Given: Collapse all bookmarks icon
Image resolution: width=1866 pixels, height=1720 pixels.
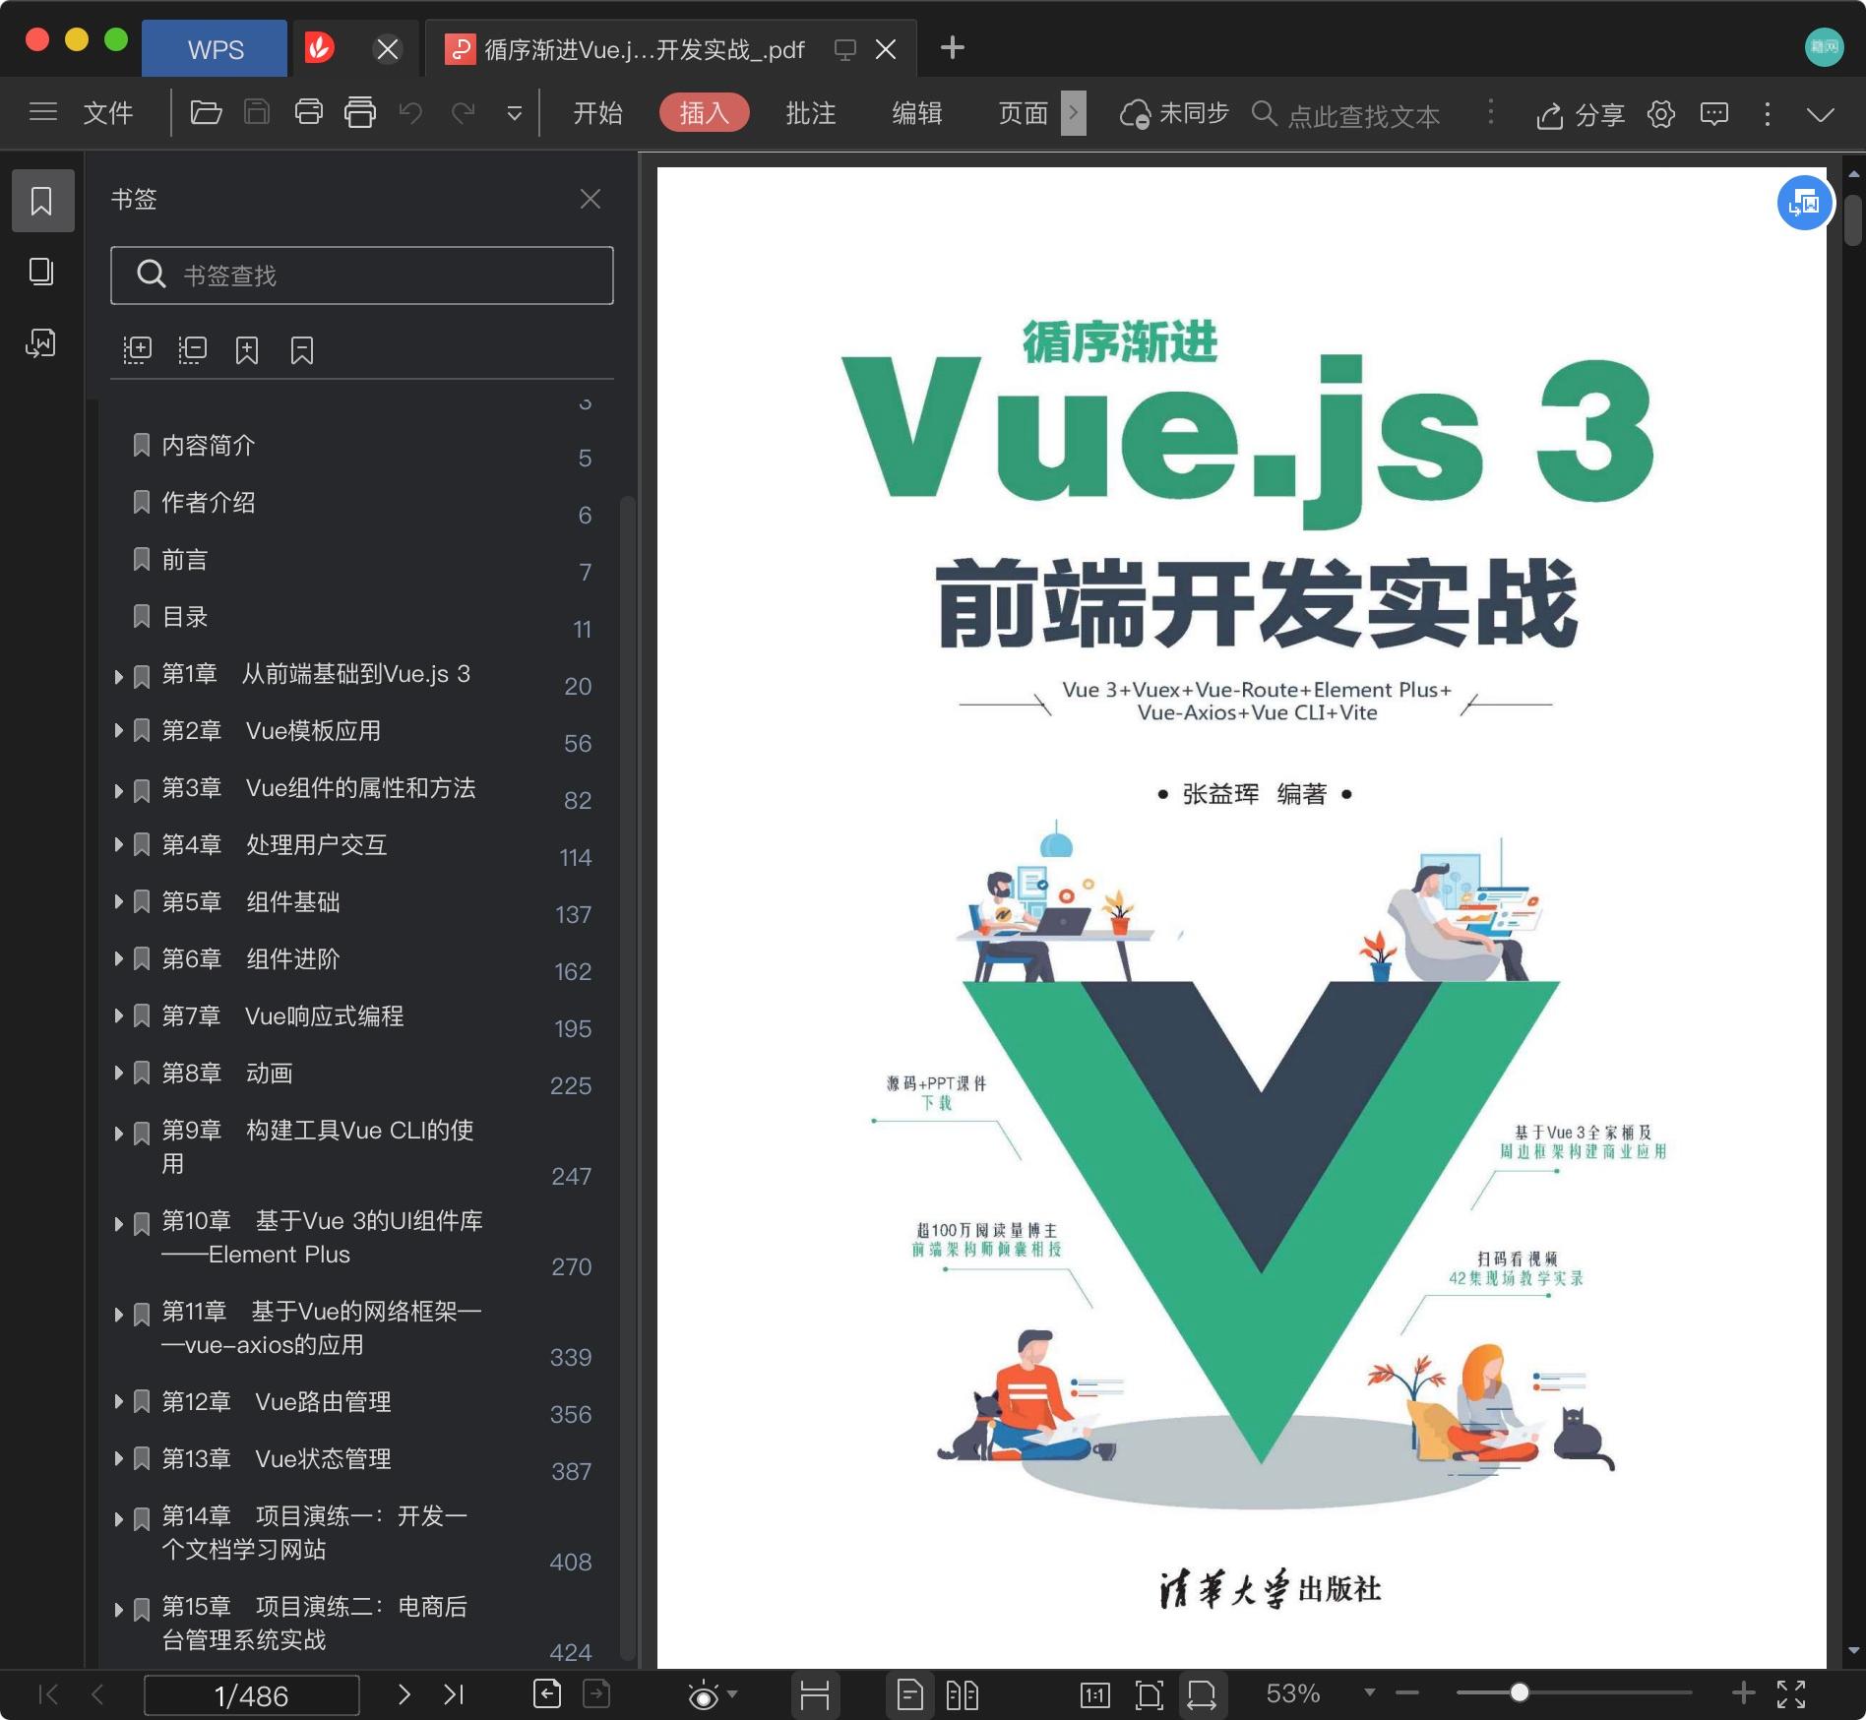Looking at the screenshot, I should point(193,350).
